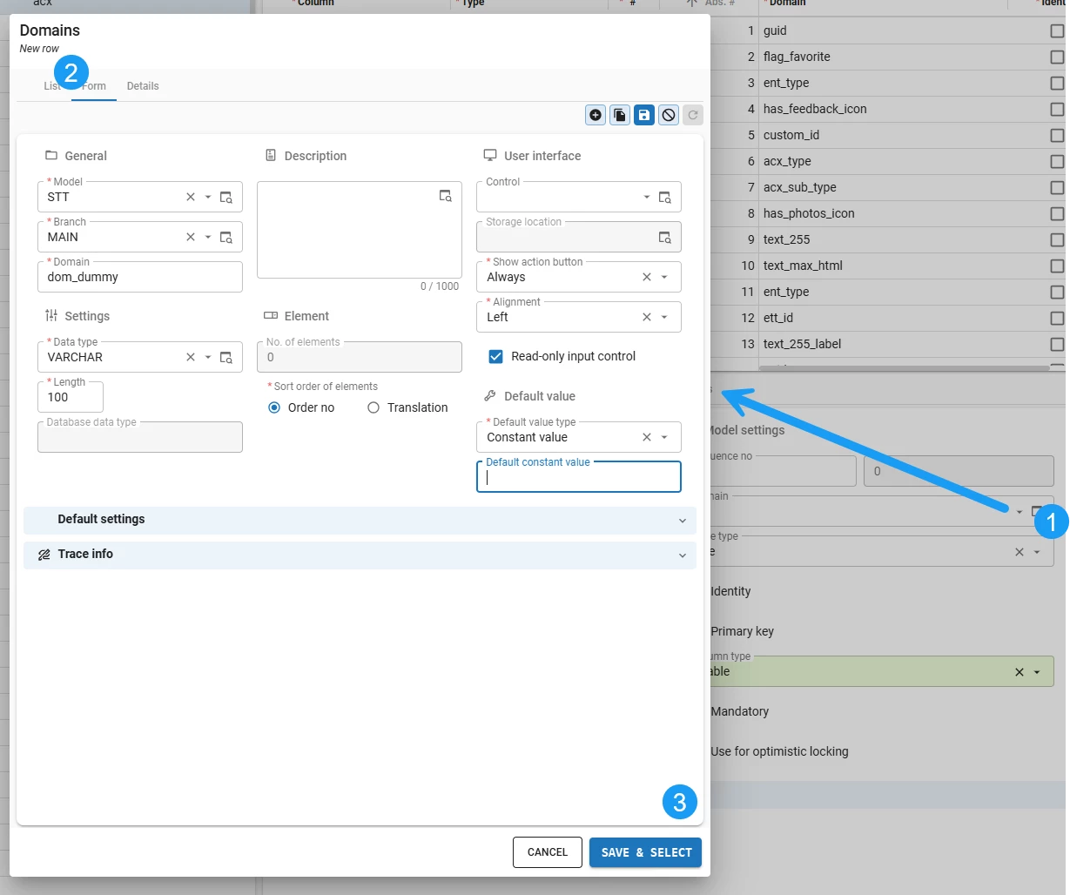Open the Branch dropdown arrow
Image resolution: width=1070 pixels, height=895 pixels.
[x=208, y=238]
